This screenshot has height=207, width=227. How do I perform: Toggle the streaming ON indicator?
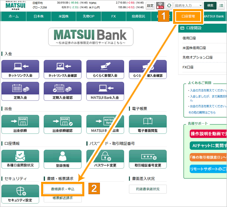point(160,6)
